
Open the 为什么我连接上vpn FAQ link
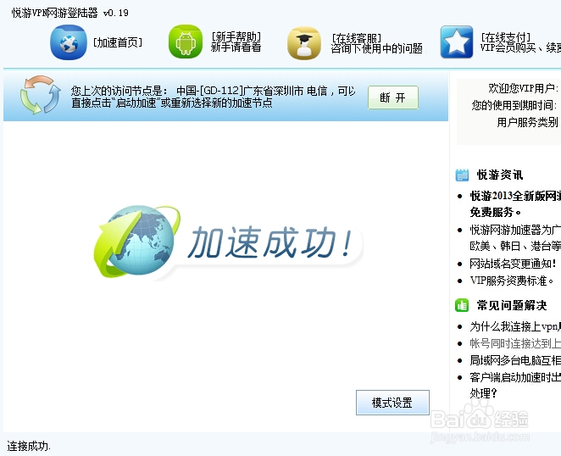click(x=515, y=326)
